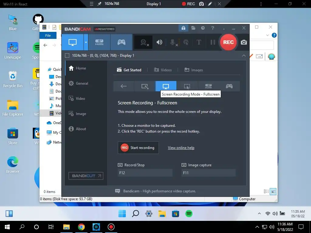Viewport: 311px width, 233px height.
Task: Click the Chrome icon on the outer taskbar
Action: (81, 227)
